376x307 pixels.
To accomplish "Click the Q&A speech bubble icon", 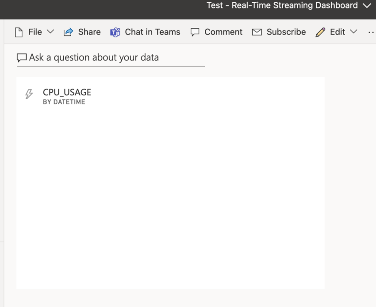I will click(21, 57).
